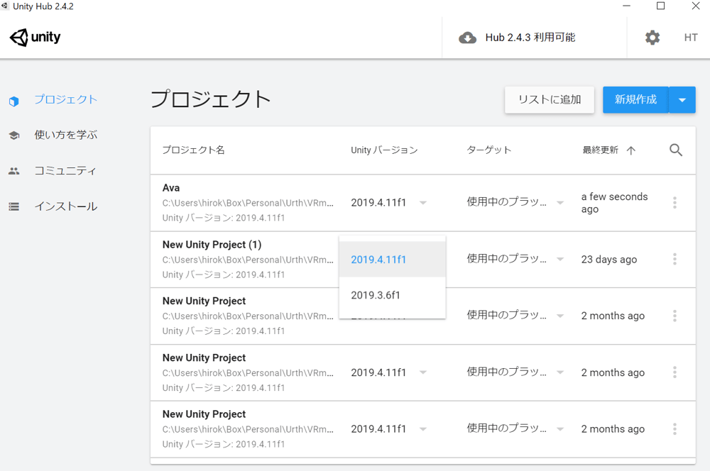Toggle the 最終更新 sort arrow
The height and width of the screenshot is (471, 710).
click(630, 150)
